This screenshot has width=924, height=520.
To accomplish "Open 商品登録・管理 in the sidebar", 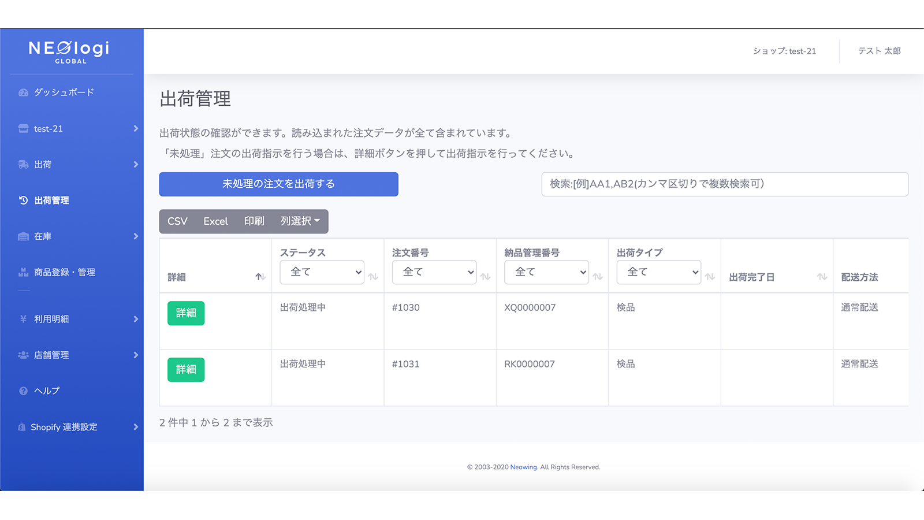I will coord(64,272).
